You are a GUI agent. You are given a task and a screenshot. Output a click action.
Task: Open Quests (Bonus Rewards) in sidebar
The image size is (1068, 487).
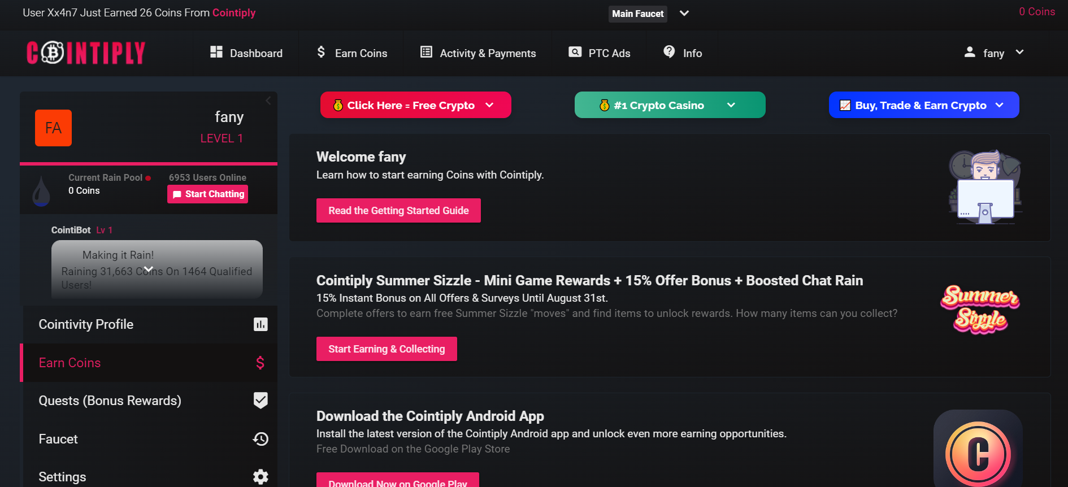(150, 401)
